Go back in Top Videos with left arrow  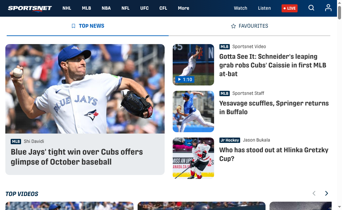[314, 193]
